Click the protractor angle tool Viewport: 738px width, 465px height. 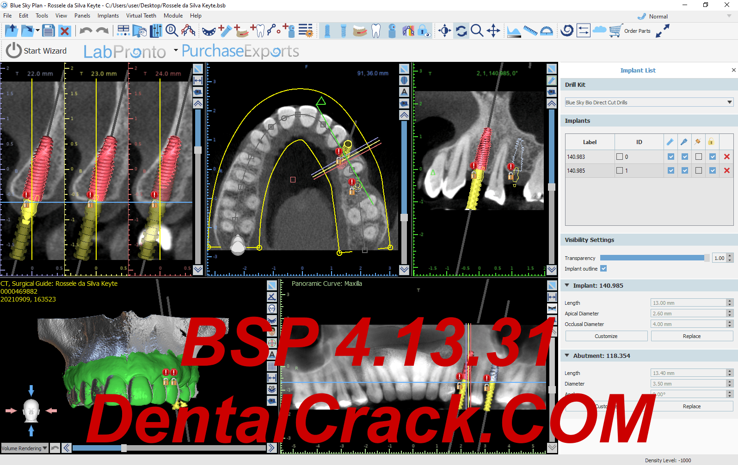tap(547, 31)
